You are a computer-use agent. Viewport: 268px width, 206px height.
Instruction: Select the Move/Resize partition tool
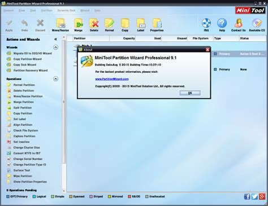point(60,25)
